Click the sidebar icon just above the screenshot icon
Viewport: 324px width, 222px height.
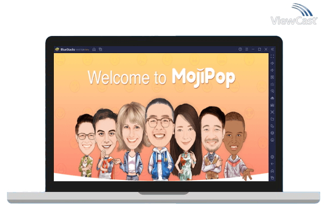(272, 105)
